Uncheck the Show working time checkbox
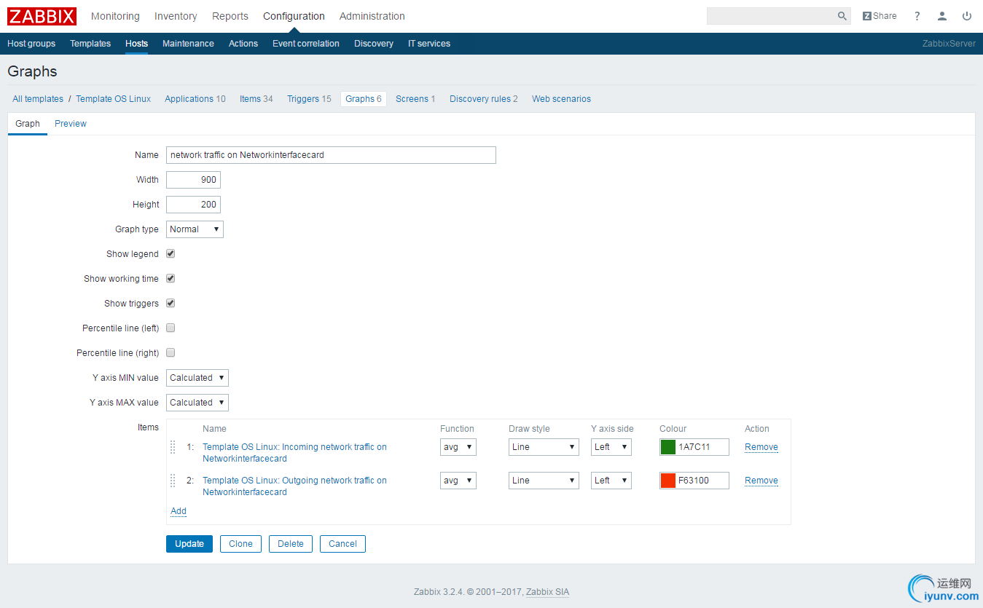This screenshot has height=608, width=983. (x=171, y=279)
